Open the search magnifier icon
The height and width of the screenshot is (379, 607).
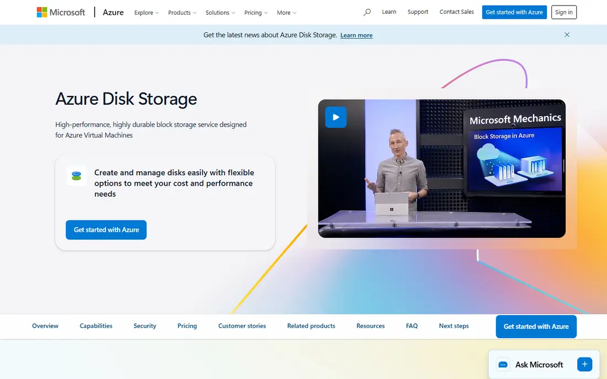coord(367,12)
